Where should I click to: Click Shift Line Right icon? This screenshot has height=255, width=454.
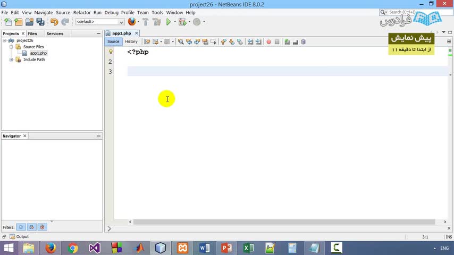click(x=258, y=41)
